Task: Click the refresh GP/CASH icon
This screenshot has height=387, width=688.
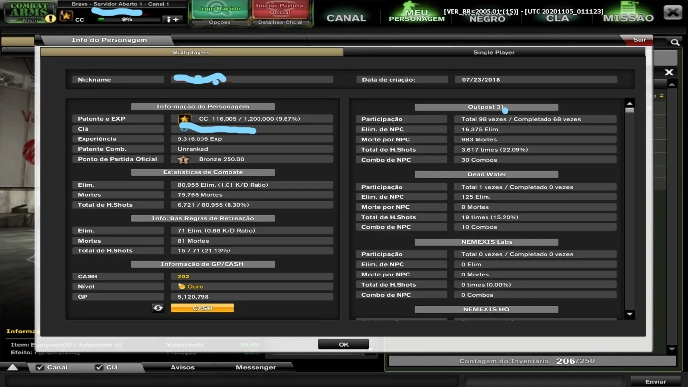Action: click(x=158, y=308)
